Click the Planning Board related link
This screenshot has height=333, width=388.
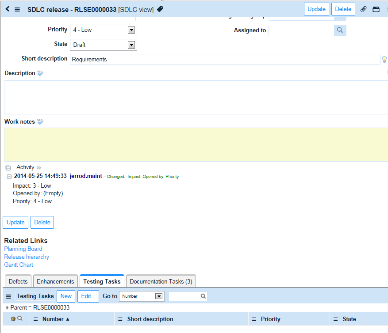[x=23, y=249]
